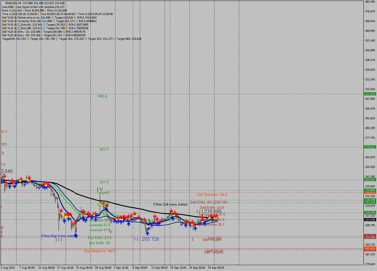
Task: Click the '0 New Sell wave started' label
Action: click(170, 204)
